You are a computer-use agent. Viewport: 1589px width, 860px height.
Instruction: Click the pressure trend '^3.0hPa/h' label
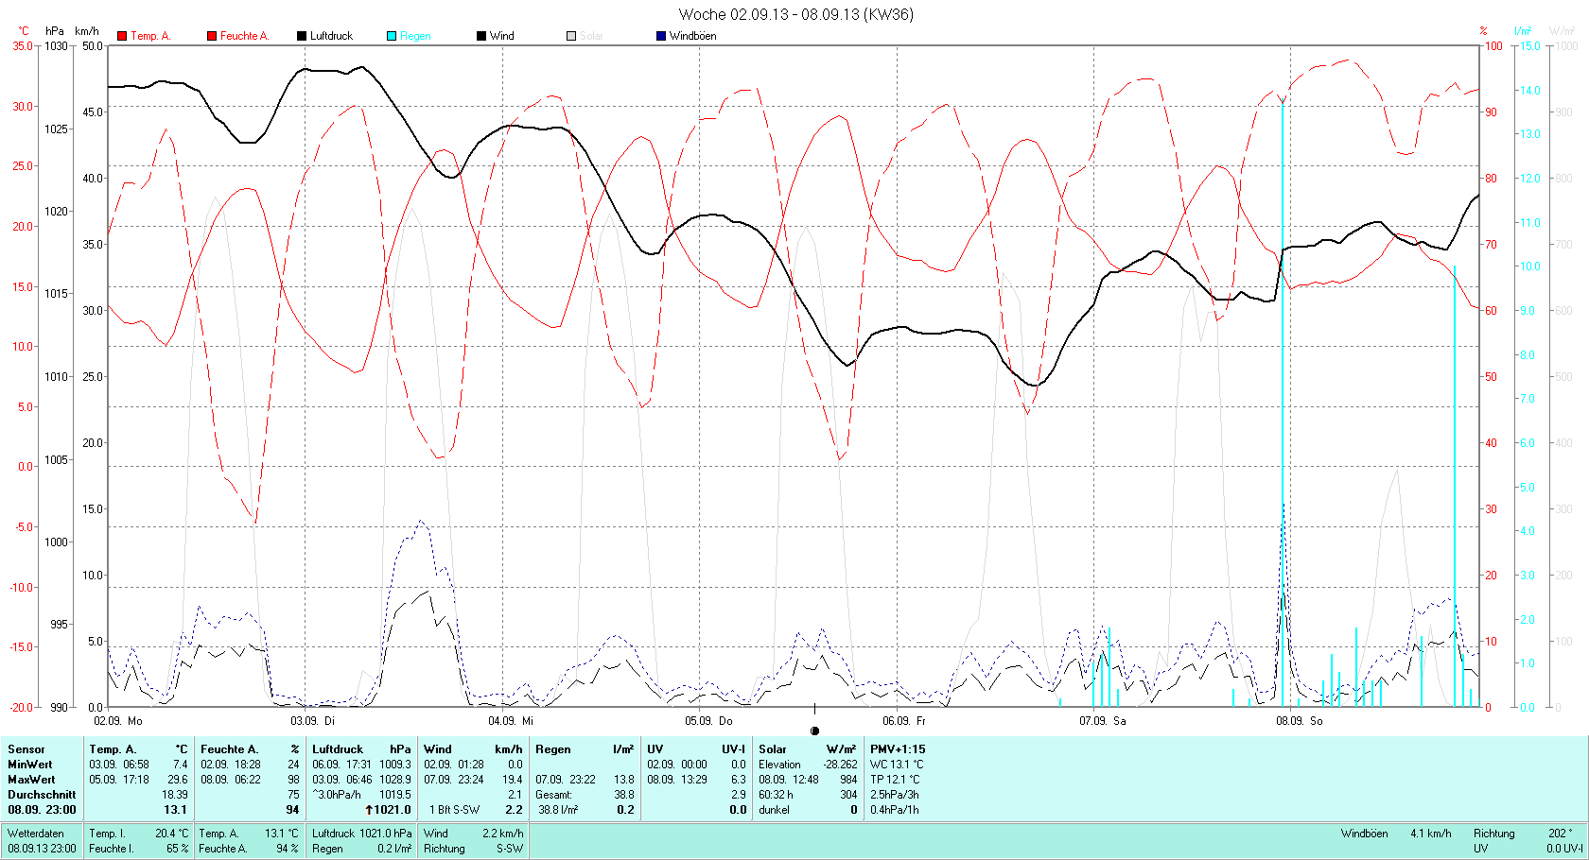pyautogui.click(x=338, y=795)
